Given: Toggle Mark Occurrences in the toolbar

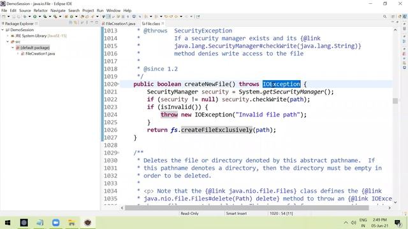Looking at the screenshot, I should 108,17.
